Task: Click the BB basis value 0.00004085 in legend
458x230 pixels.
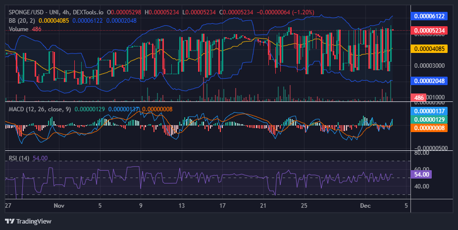Action: (54, 21)
